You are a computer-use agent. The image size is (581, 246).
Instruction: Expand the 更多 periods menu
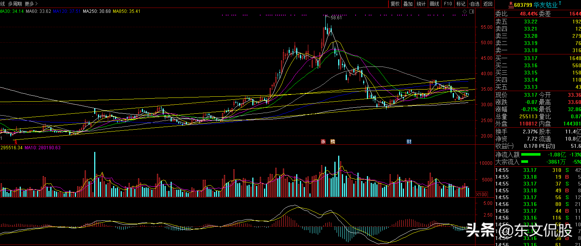pos(31,4)
